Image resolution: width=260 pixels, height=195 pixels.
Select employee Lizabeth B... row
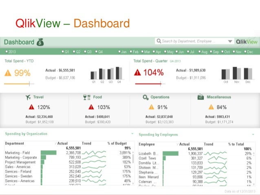195,153
